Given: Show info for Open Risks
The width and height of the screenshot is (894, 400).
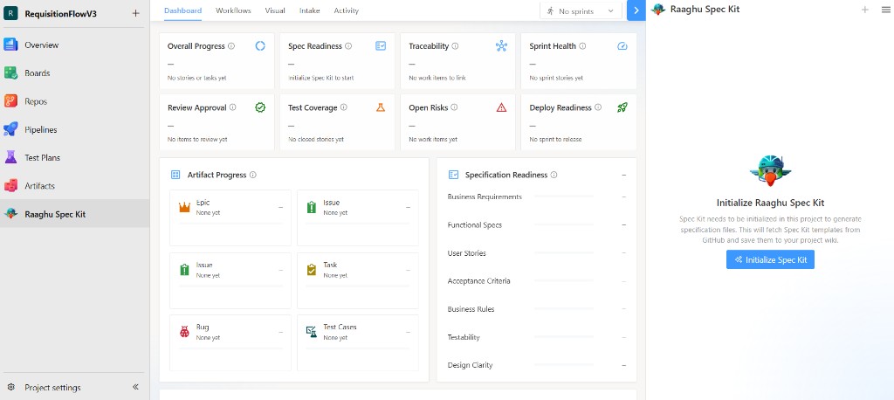Looking at the screenshot, I should [x=454, y=107].
